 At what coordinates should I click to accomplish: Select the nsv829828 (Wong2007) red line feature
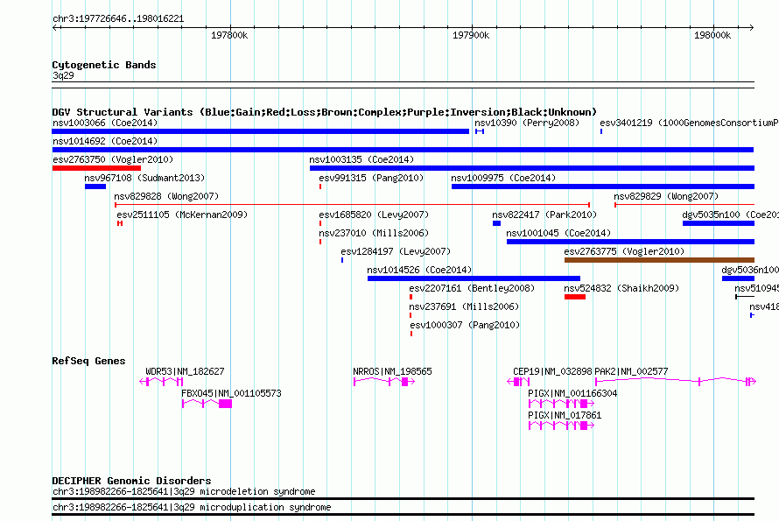(352, 205)
